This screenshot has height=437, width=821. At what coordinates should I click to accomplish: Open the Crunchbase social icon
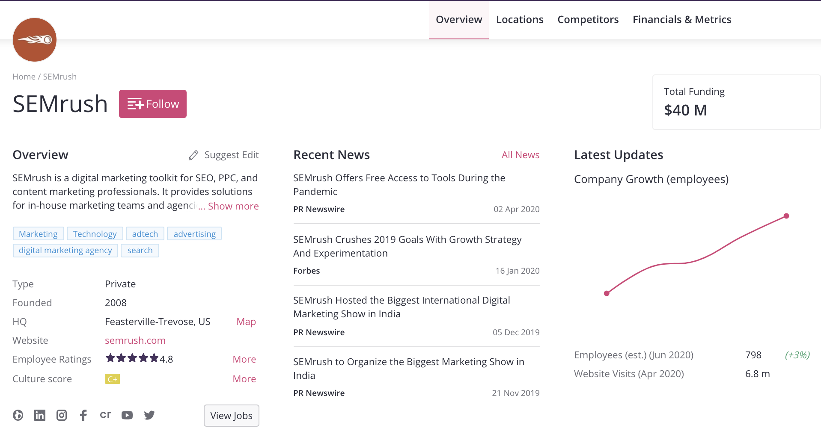click(18, 415)
